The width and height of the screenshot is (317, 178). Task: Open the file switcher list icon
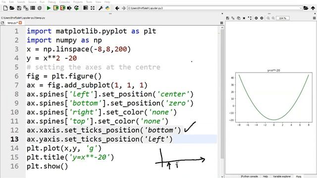click(33, 8)
